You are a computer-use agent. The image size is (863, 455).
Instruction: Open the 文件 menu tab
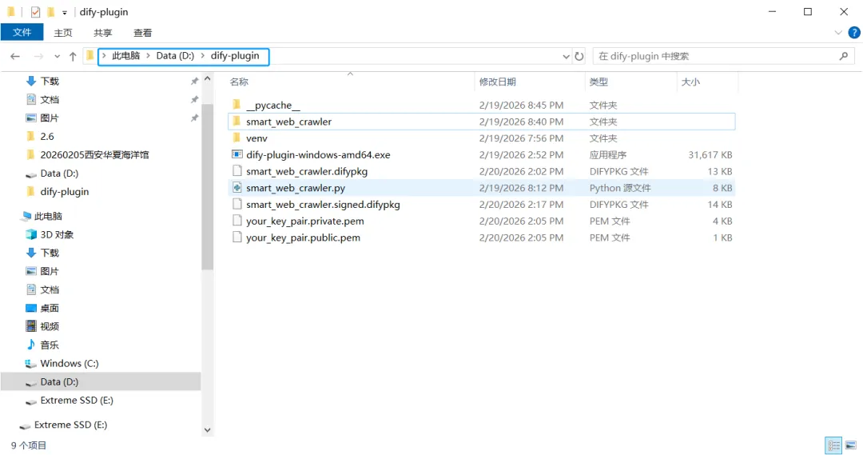[x=22, y=33]
